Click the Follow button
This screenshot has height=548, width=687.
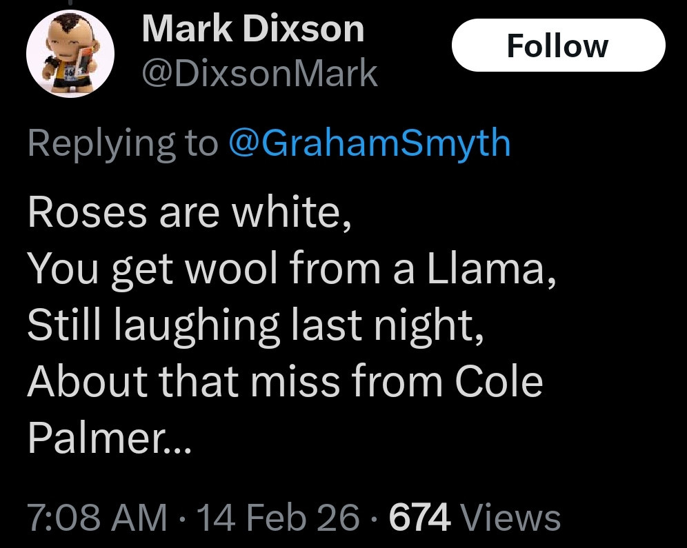point(557,45)
